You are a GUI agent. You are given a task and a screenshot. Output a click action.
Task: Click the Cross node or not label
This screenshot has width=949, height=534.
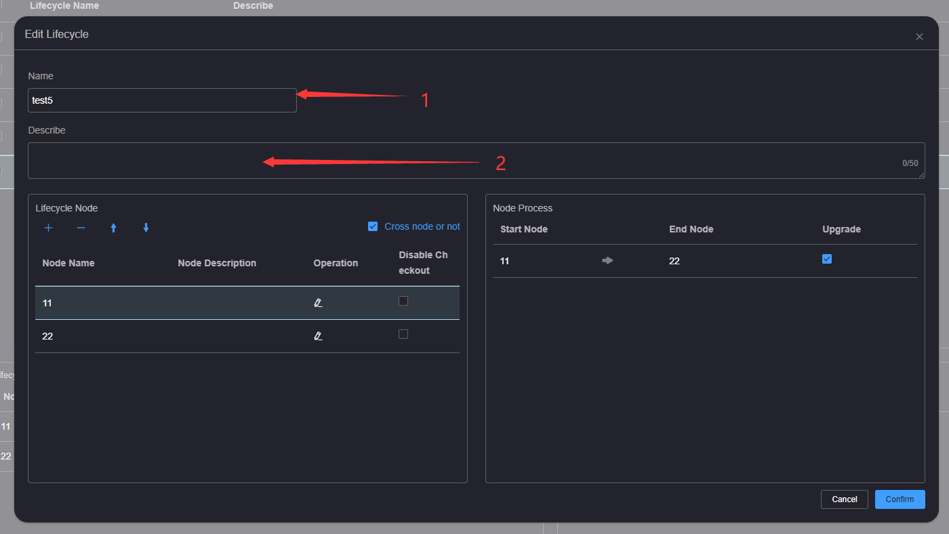pos(422,226)
